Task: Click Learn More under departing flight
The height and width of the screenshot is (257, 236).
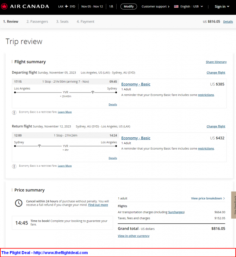Action: (x=65, y=112)
